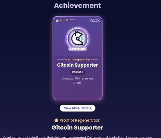Click the Proof of Regeneration heading below the button
This screenshot has width=161, height=138.
click(x=80, y=120)
